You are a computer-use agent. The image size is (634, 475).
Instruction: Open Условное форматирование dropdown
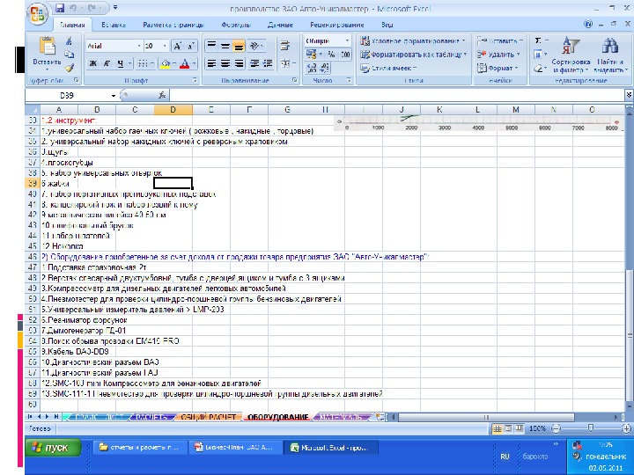tap(413, 40)
